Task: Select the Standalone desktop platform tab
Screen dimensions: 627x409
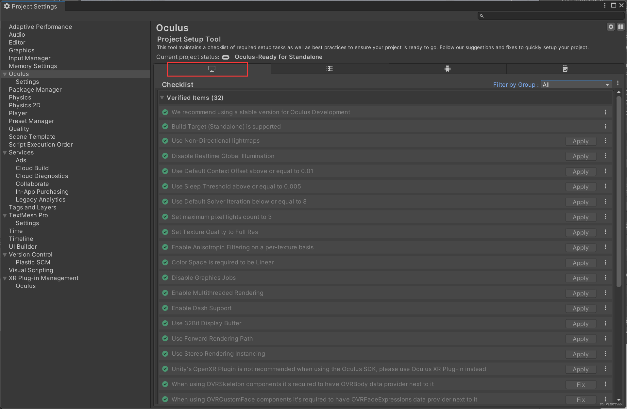Action: coord(212,69)
